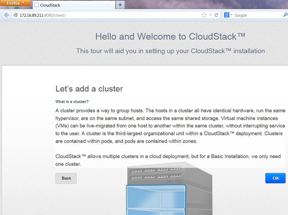The height and width of the screenshot is (215, 288).
Task: Click the CloudStack tab favicon
Action: tap(36, 5)
